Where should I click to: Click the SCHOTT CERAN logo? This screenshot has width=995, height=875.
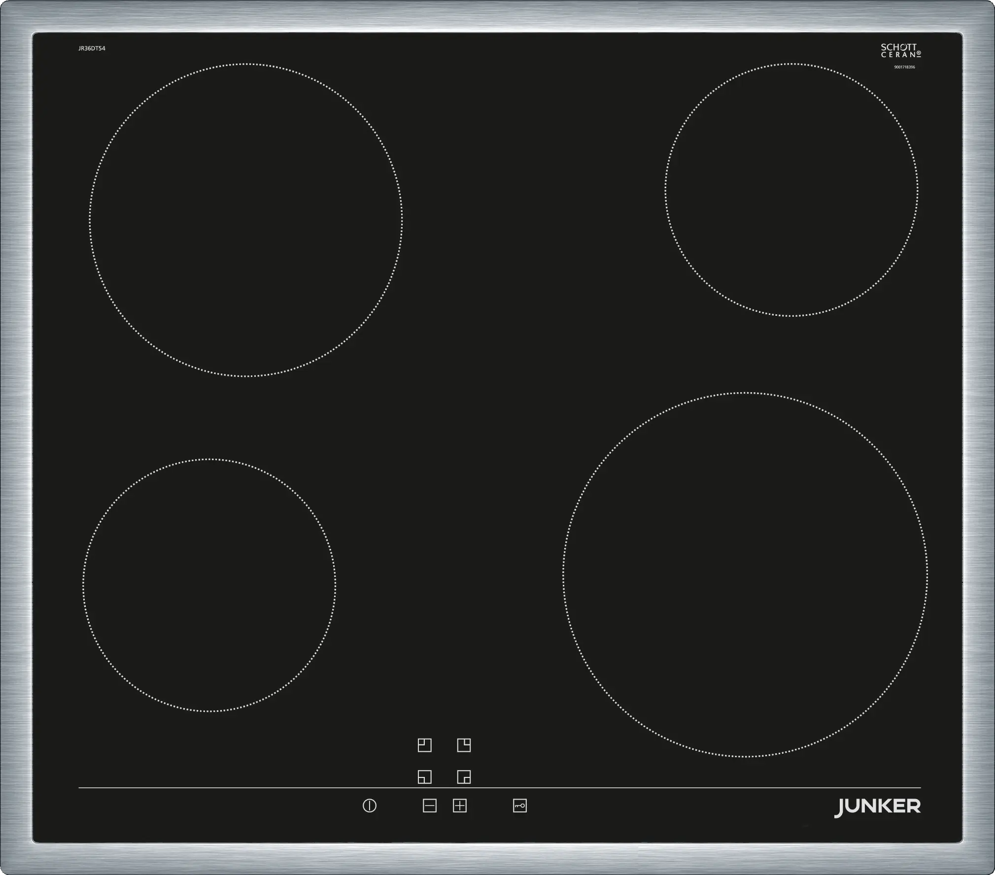click(901, 51)
